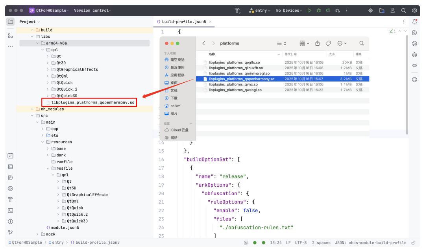Click the reload and rerun icon
Viewport: 425px width, 252px height.
(x=328, y=11)
